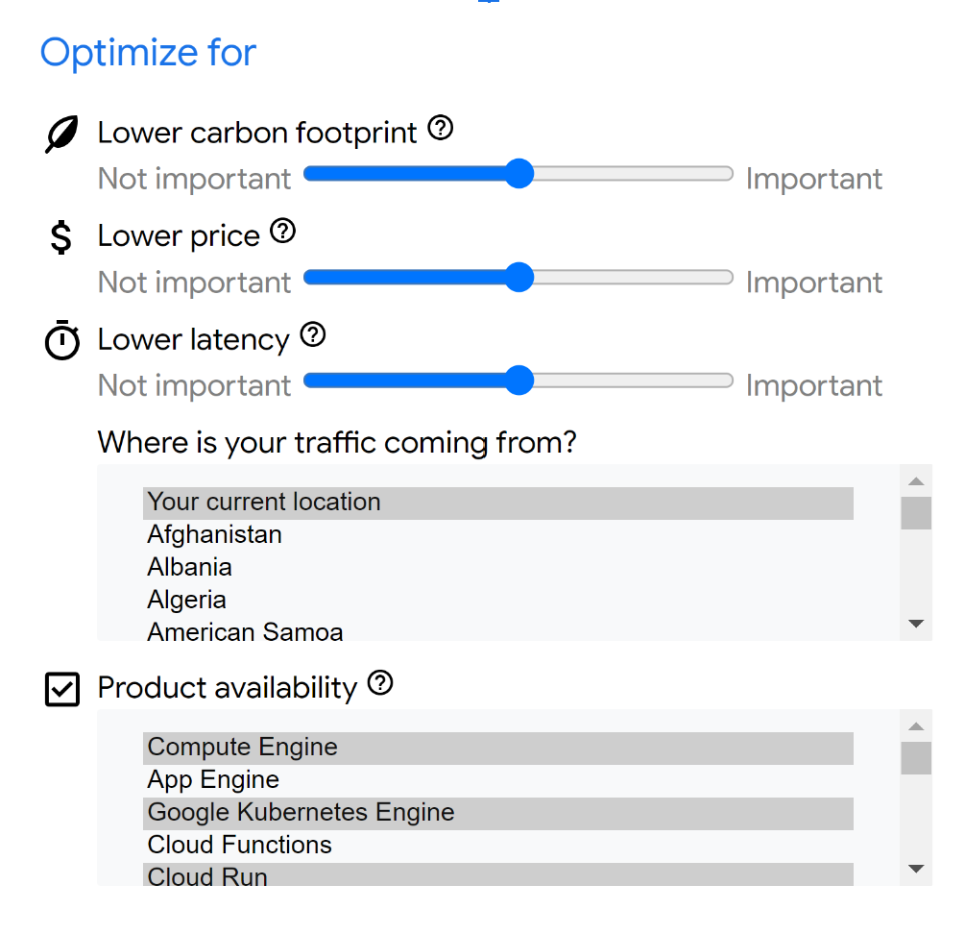Click traffic list scroll up arrow

point(916,481)
